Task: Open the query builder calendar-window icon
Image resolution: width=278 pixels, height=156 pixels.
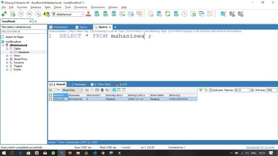Action: point(202,14)
